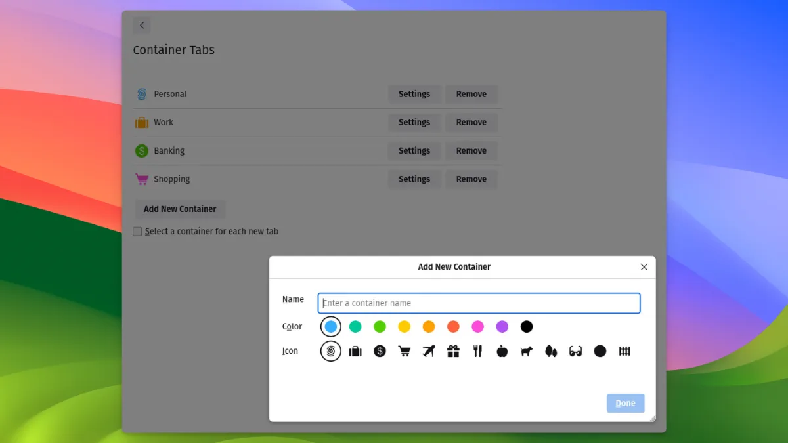Pick the purple container color
This screenshot has width=788, height=443.
point(502,326)
